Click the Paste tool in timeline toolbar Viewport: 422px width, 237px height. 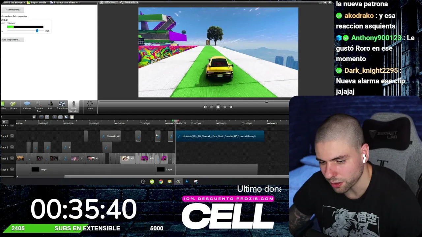72,117
